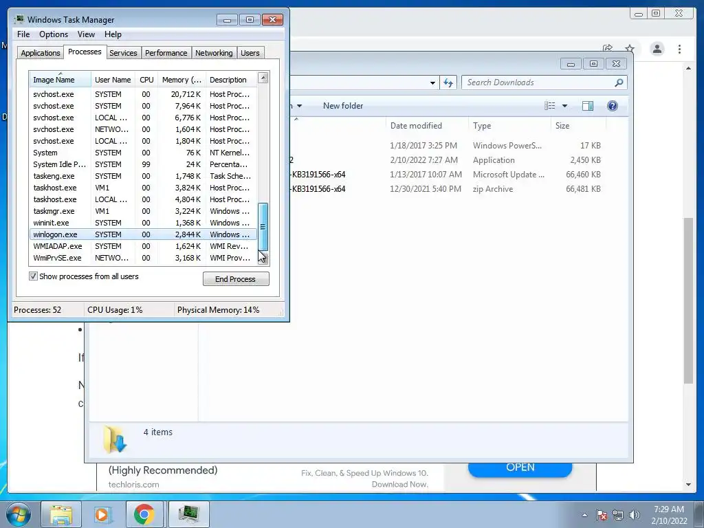Screen dimensions: 704x528
Task: Open the Windows Start menu orb
Action: tap(19, 514)
